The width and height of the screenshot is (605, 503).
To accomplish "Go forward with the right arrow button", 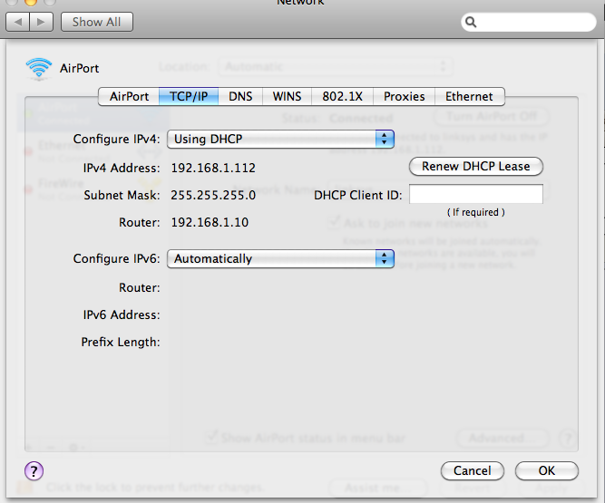I will click(x=42, y=22).
